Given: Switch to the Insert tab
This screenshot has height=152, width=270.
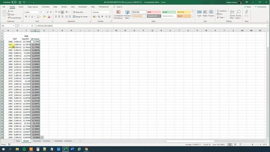Looking at the screenshot, I should (21, 7).
